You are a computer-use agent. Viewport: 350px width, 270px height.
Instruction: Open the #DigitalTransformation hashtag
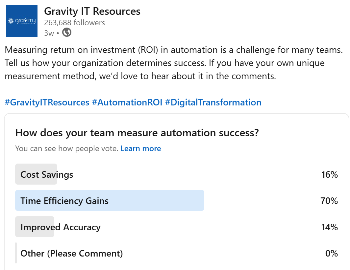click(x=213, y=102)
